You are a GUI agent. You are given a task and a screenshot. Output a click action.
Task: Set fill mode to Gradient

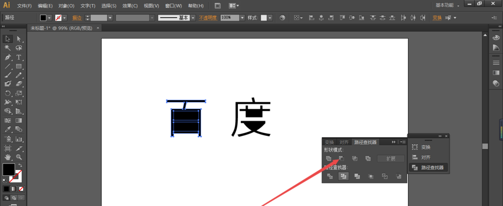(x=14, y=189)
